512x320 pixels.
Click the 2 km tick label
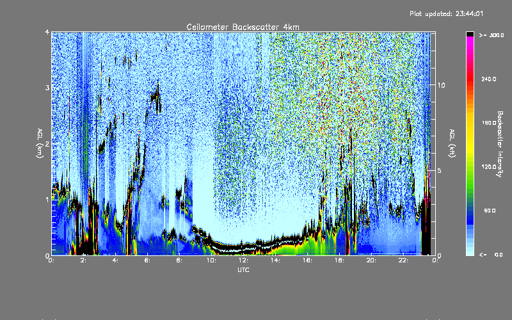point(47,144)
